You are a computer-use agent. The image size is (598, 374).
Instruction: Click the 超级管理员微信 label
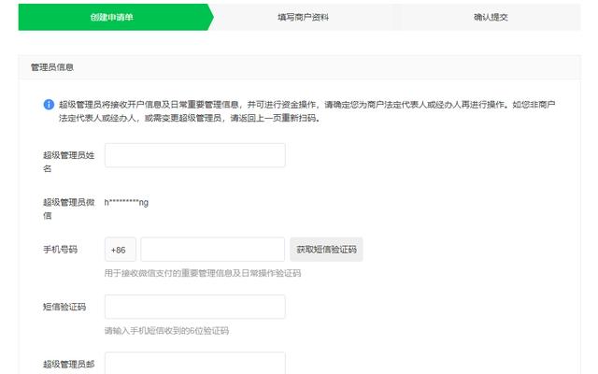68,209
